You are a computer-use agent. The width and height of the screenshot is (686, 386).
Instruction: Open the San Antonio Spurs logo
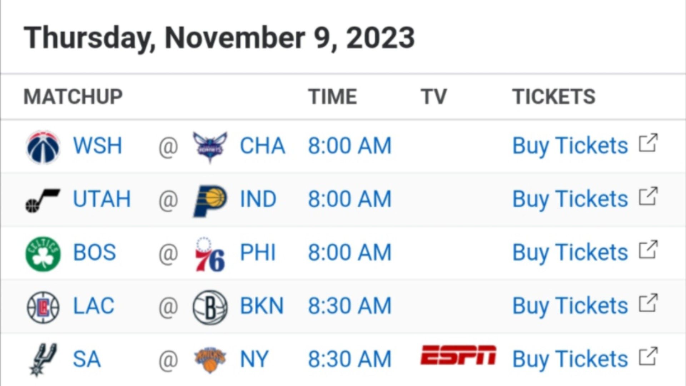tap(43, 359)
